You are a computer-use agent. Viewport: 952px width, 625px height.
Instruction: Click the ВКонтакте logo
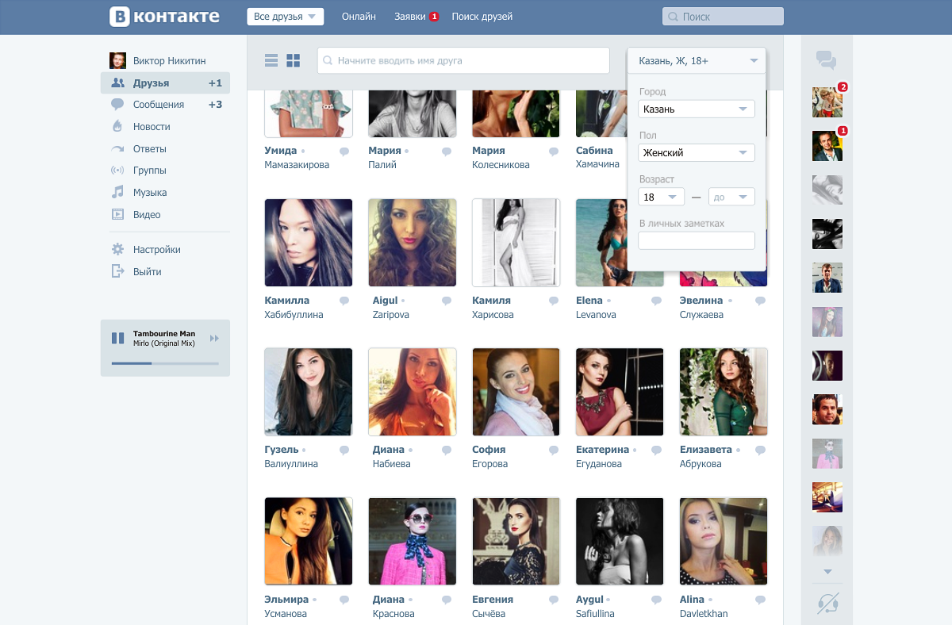point(164,16)
